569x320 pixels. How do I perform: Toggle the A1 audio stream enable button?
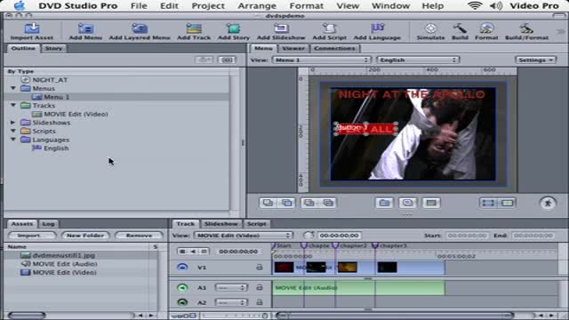182,288
